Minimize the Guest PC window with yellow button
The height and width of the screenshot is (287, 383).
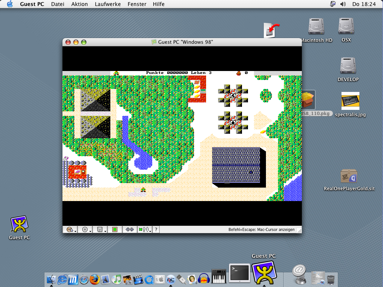[x=76, y=42]
